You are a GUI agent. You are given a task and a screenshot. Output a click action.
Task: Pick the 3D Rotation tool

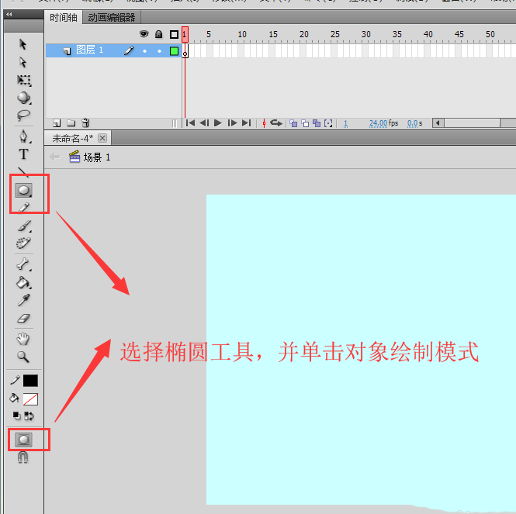24,98
